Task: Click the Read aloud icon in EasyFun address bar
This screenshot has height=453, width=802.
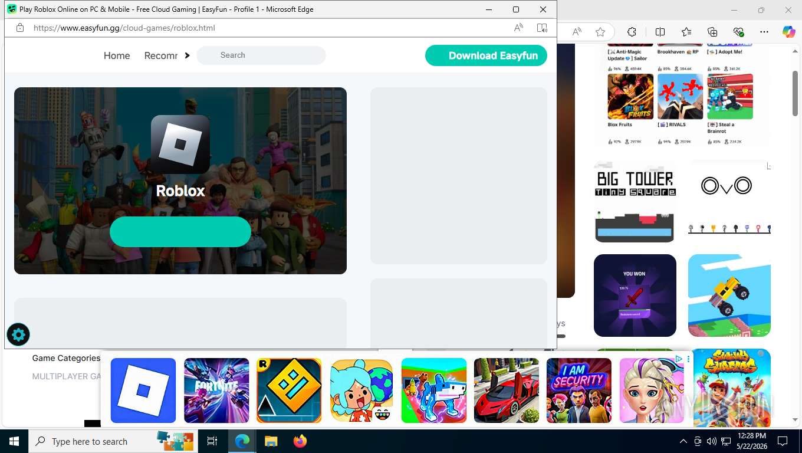Action: pos(518,28)
